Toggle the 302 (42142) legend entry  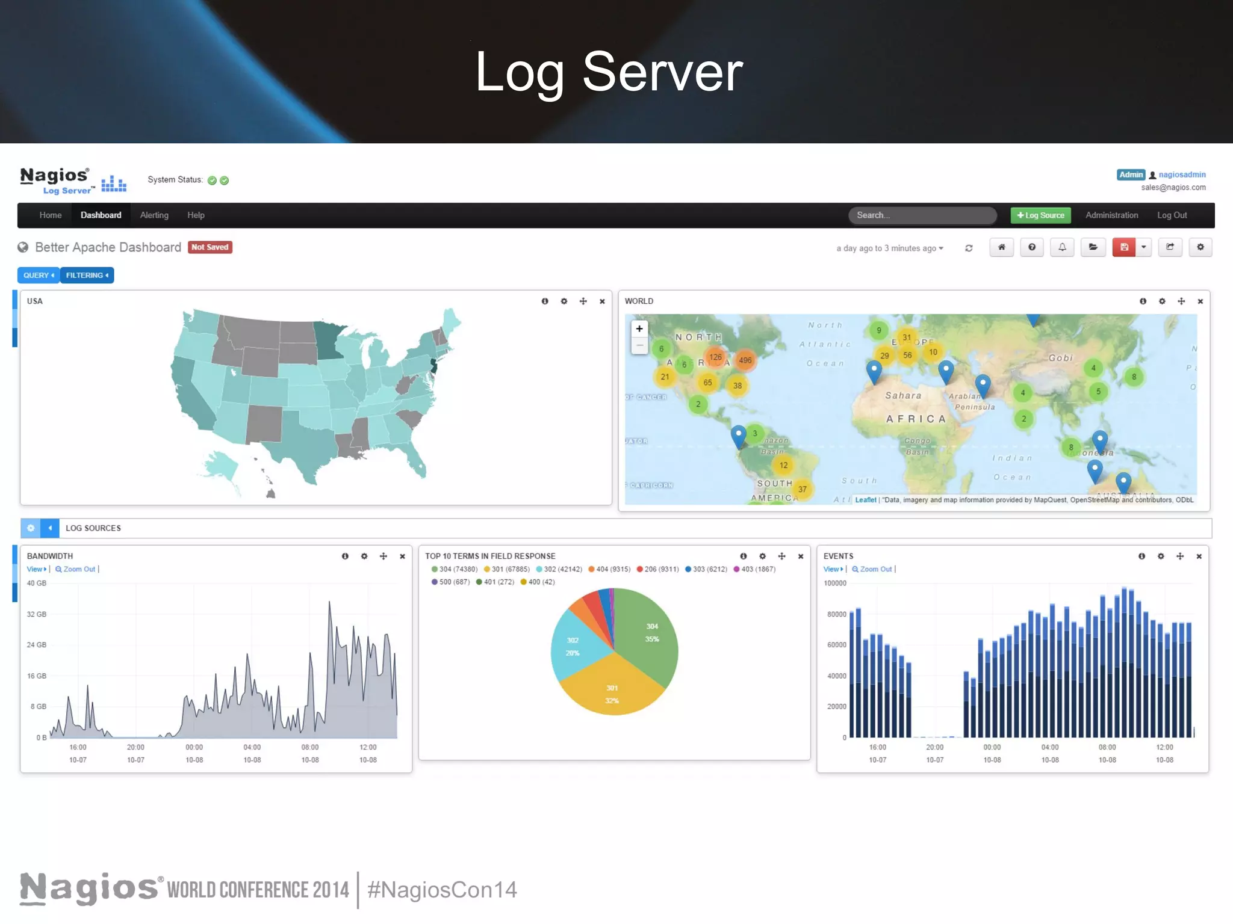pos(559,569)
